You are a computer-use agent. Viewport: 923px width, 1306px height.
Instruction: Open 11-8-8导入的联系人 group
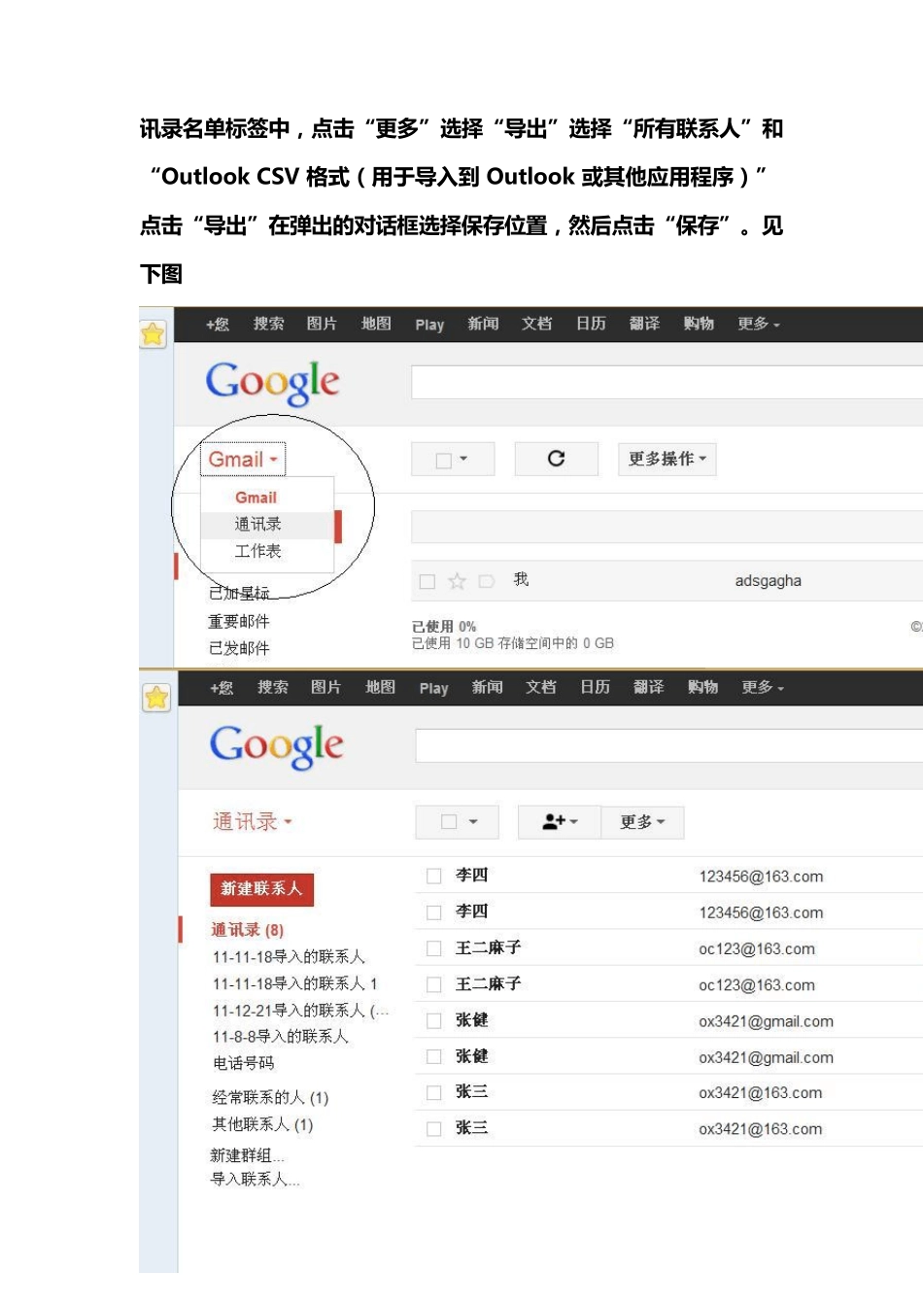(280, 1037)
